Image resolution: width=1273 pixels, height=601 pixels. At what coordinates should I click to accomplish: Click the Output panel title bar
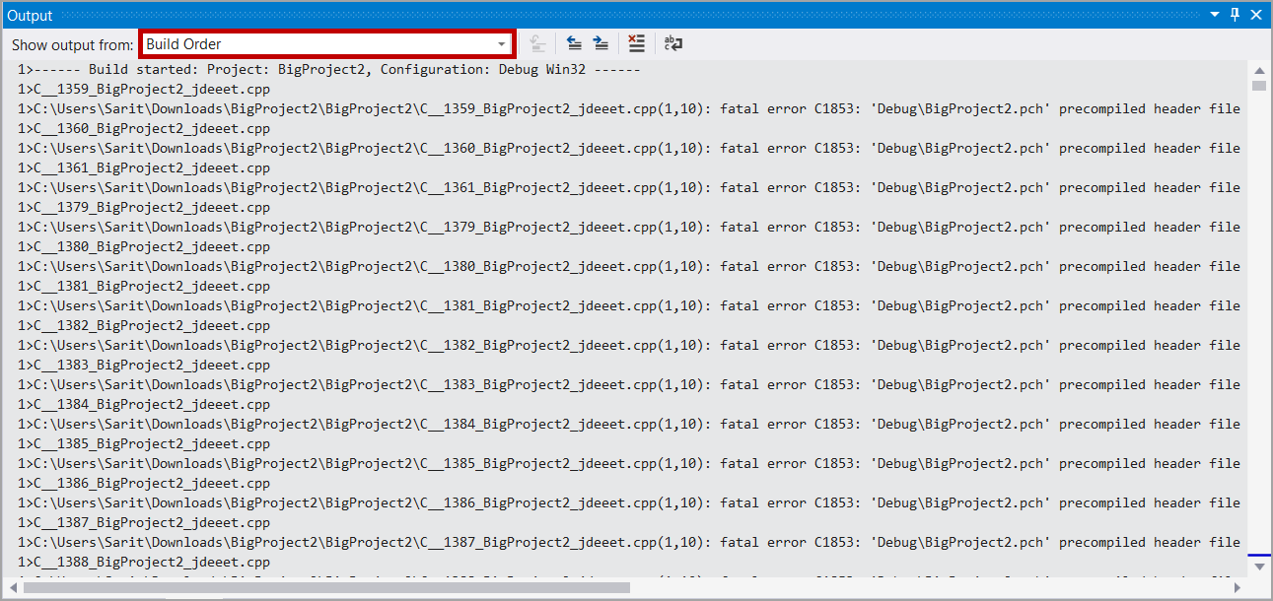click(592, 15)
